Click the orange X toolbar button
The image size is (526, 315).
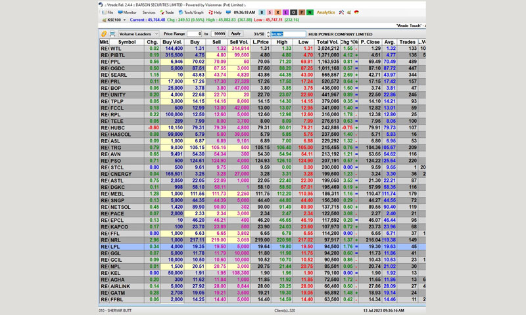tap(277, 12)
